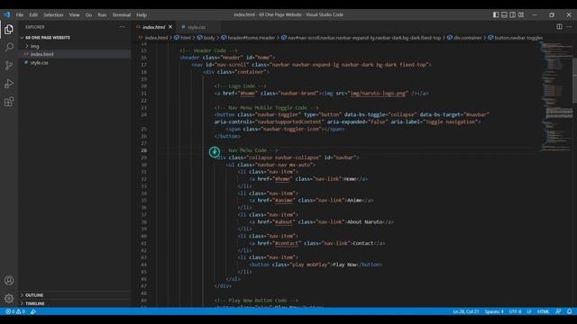The width and height of the screenshot is (577, 324).
Task: Open the Selection menu
Action: pos(53,14)
